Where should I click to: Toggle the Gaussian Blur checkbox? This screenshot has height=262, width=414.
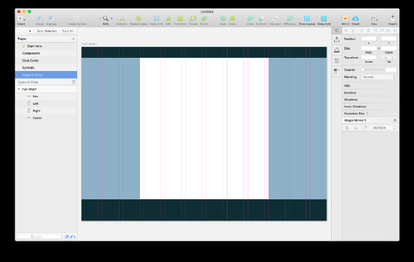[x=395, y=114]
